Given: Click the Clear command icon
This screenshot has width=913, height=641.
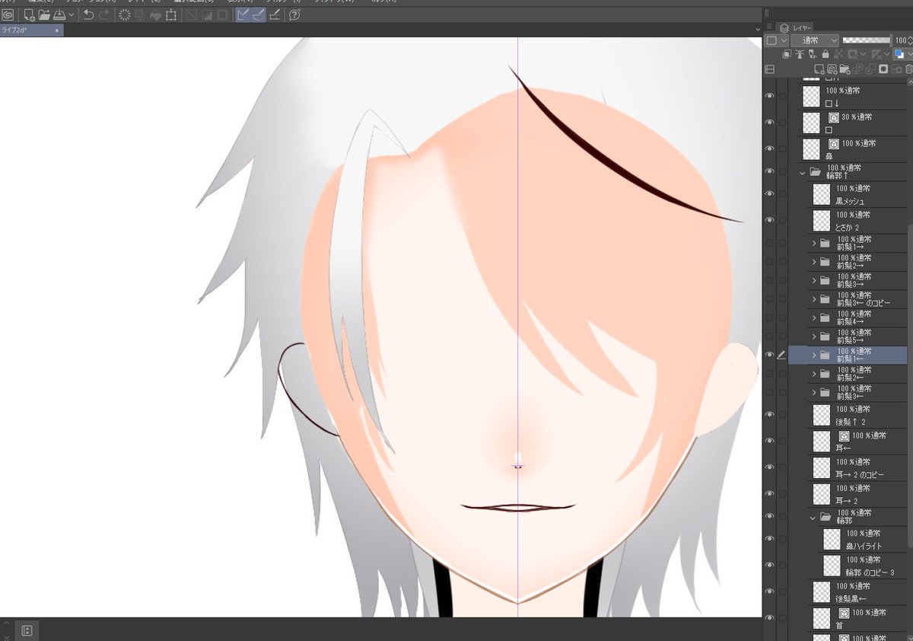Looking at the screenshot, I should coord(124,15).
